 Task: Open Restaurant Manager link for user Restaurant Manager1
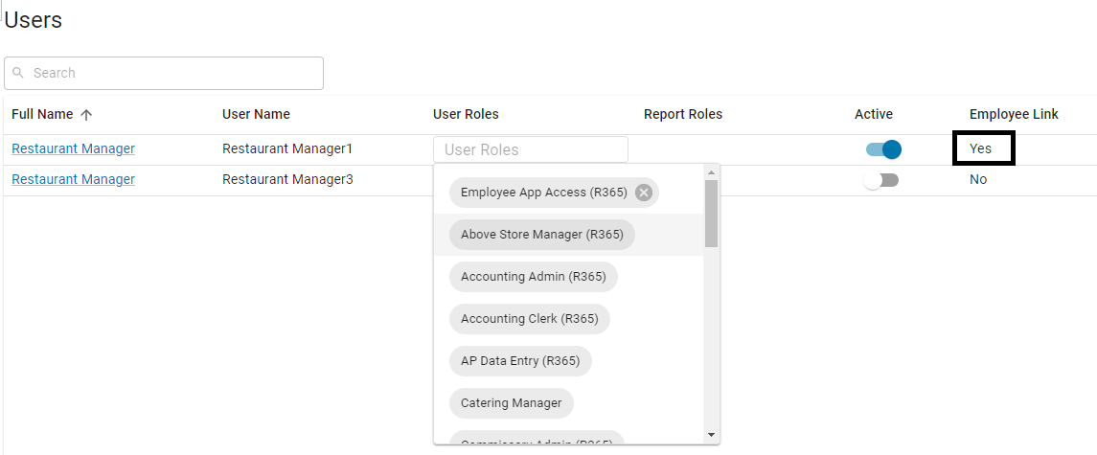[x=73, y=148]
